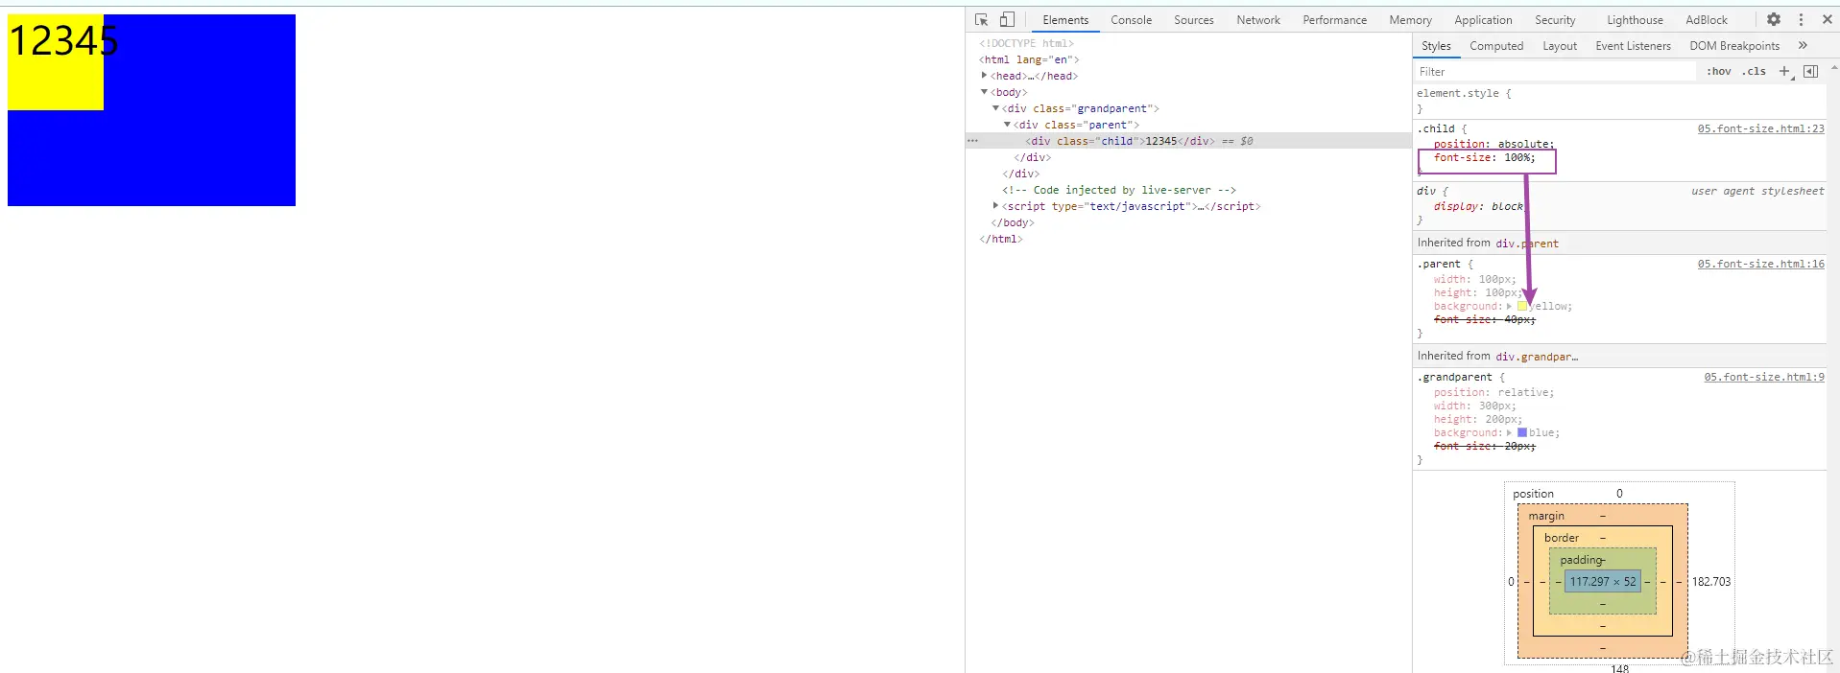Open DevTools settings gear
This screenshot has height=673, width=1840.
pos(1774,19)
